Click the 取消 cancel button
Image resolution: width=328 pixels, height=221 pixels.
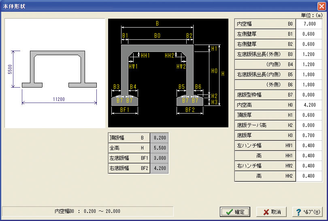click(x=272, y=212)
